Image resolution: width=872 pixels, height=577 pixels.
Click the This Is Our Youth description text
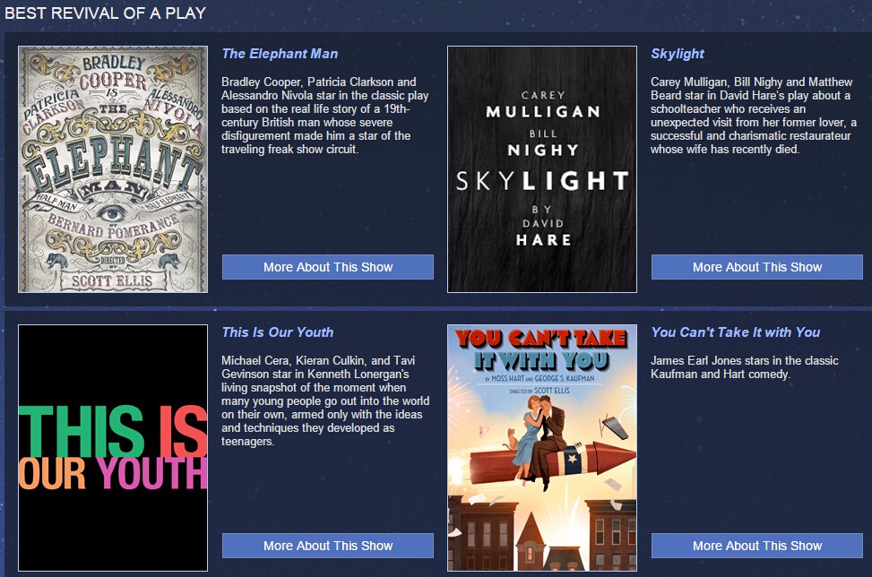[x=325, y=400]
